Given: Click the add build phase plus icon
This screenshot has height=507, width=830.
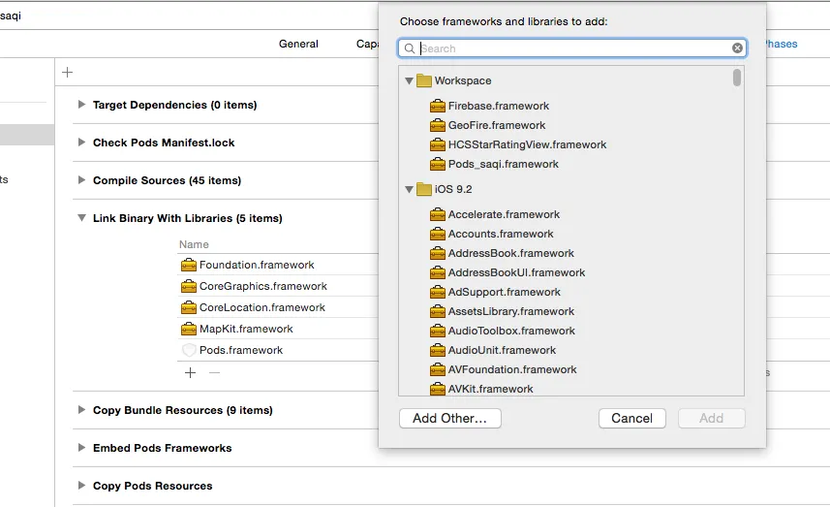Looking at the screenshot, I should point(67,72).
